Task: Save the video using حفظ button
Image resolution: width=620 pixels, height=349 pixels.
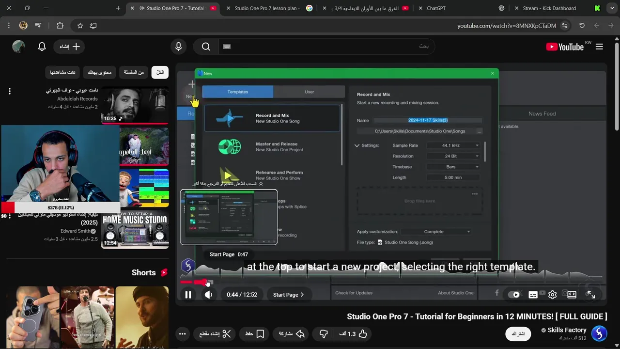Action: pyautogui.click(x=255, y=333)
